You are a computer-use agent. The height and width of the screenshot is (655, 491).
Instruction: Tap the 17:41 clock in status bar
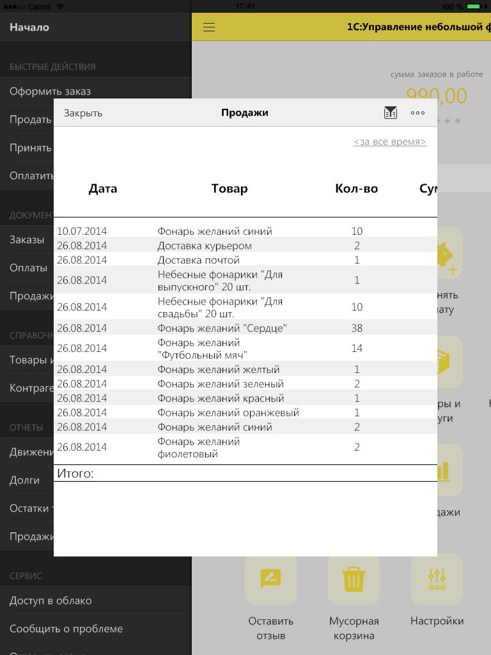click(x=245, y=6)
